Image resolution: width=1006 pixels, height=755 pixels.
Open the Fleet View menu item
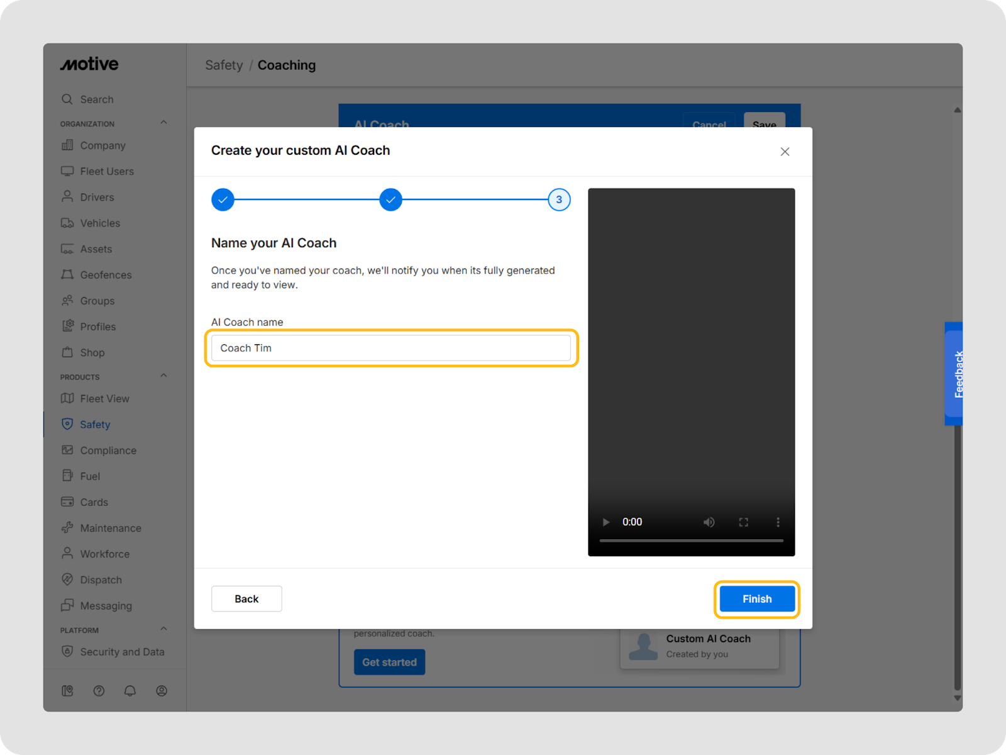104,399
